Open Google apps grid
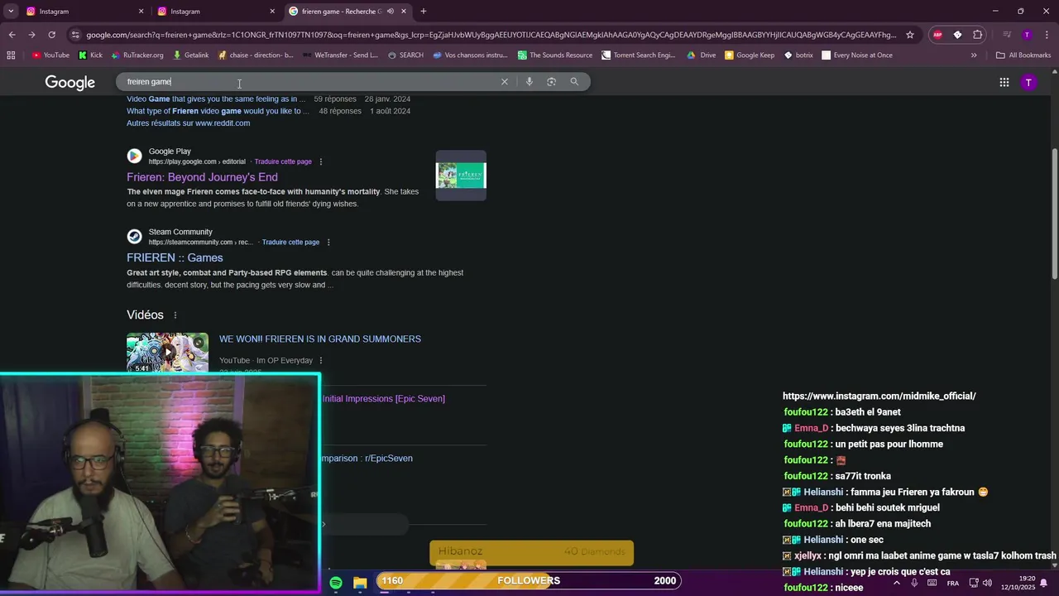 pyautogui.click(x=1004, y=82)
